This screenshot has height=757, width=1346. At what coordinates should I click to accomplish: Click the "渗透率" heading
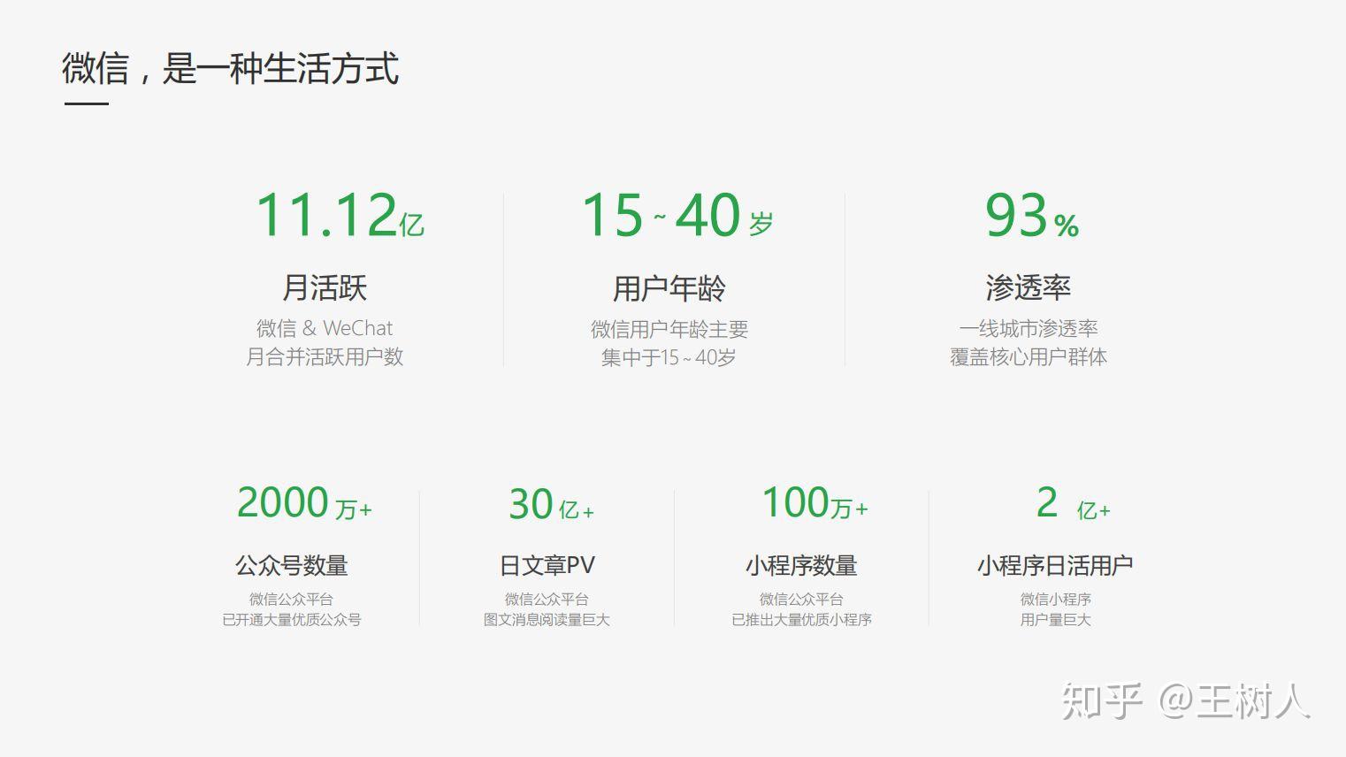(1029, 287)
